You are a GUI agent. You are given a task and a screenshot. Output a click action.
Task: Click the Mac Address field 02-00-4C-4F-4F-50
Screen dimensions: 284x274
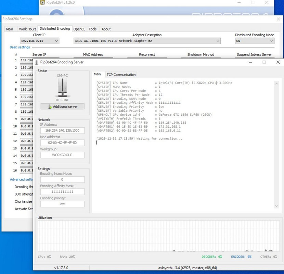point(62,143)
